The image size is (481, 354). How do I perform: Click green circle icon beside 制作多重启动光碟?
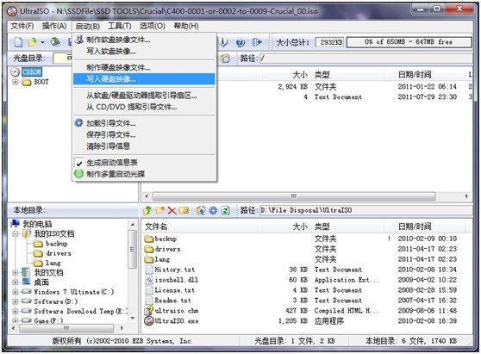pos(78,174)
